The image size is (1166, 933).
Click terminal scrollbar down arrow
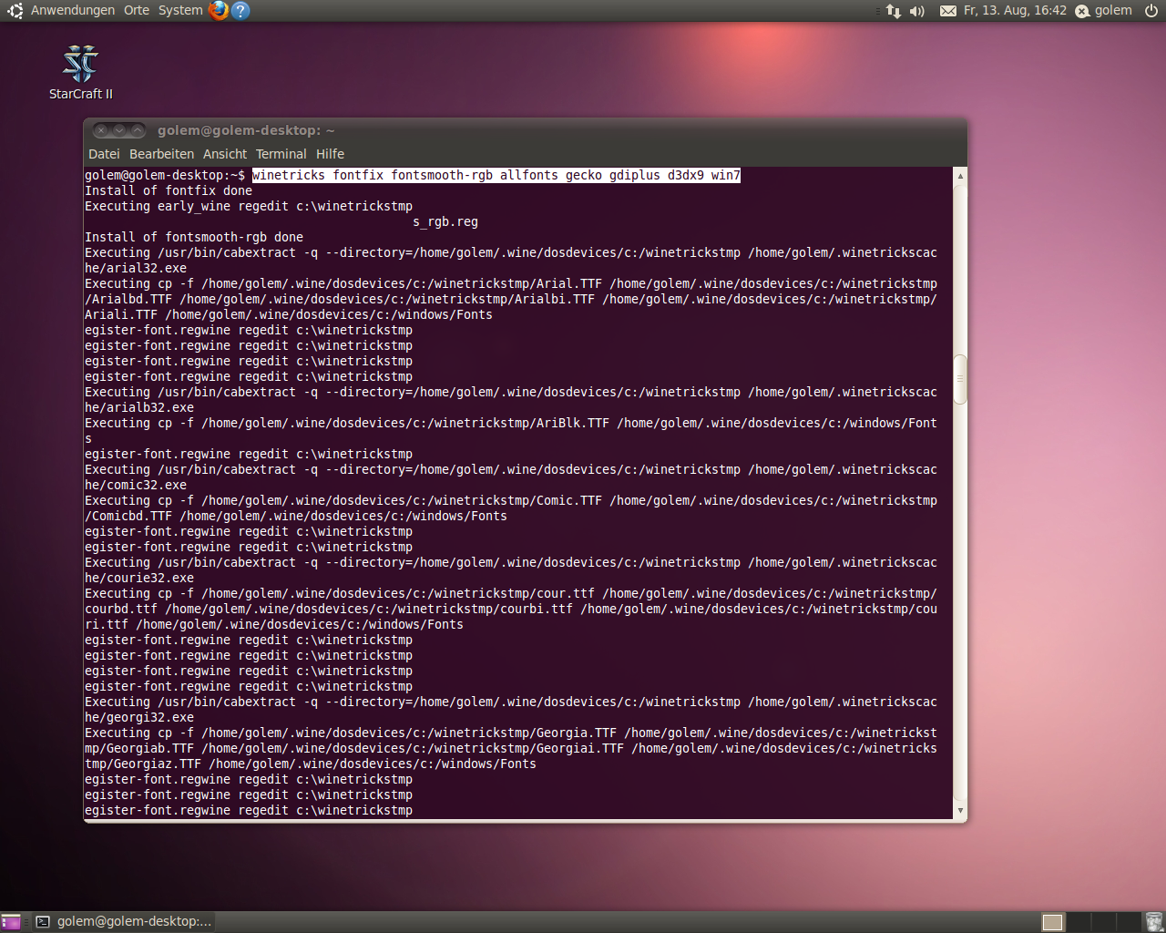click(959, 810)
